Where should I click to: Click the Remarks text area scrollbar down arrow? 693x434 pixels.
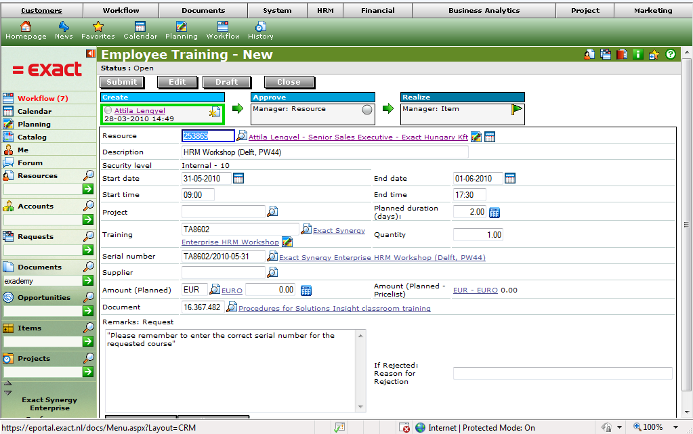[360, 407]
